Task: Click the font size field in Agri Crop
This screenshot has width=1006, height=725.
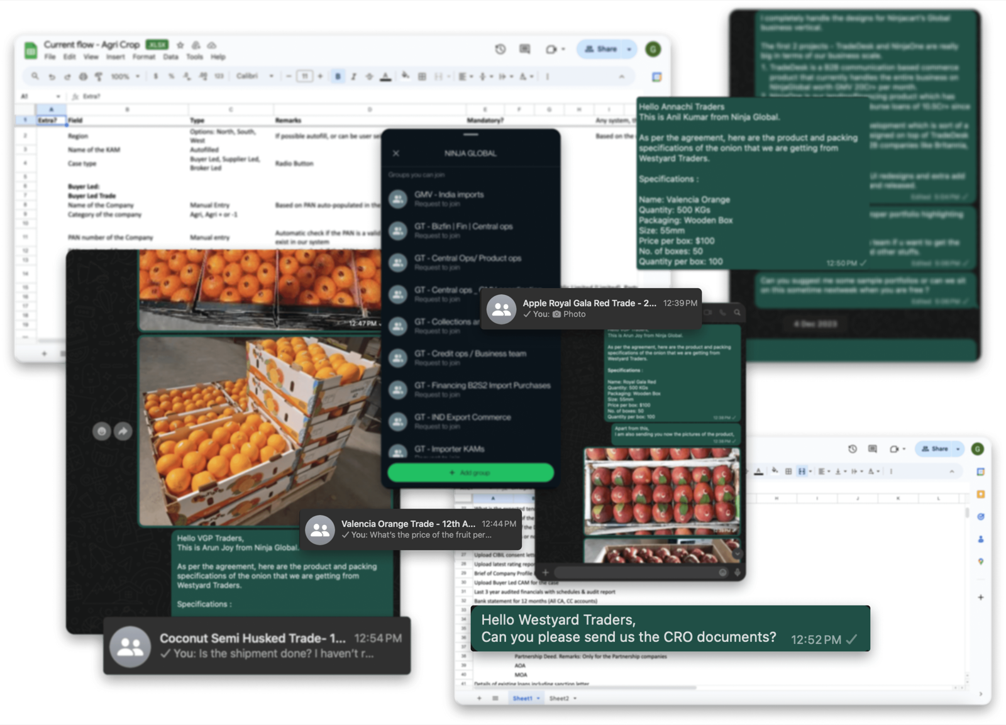Action: 305,77
